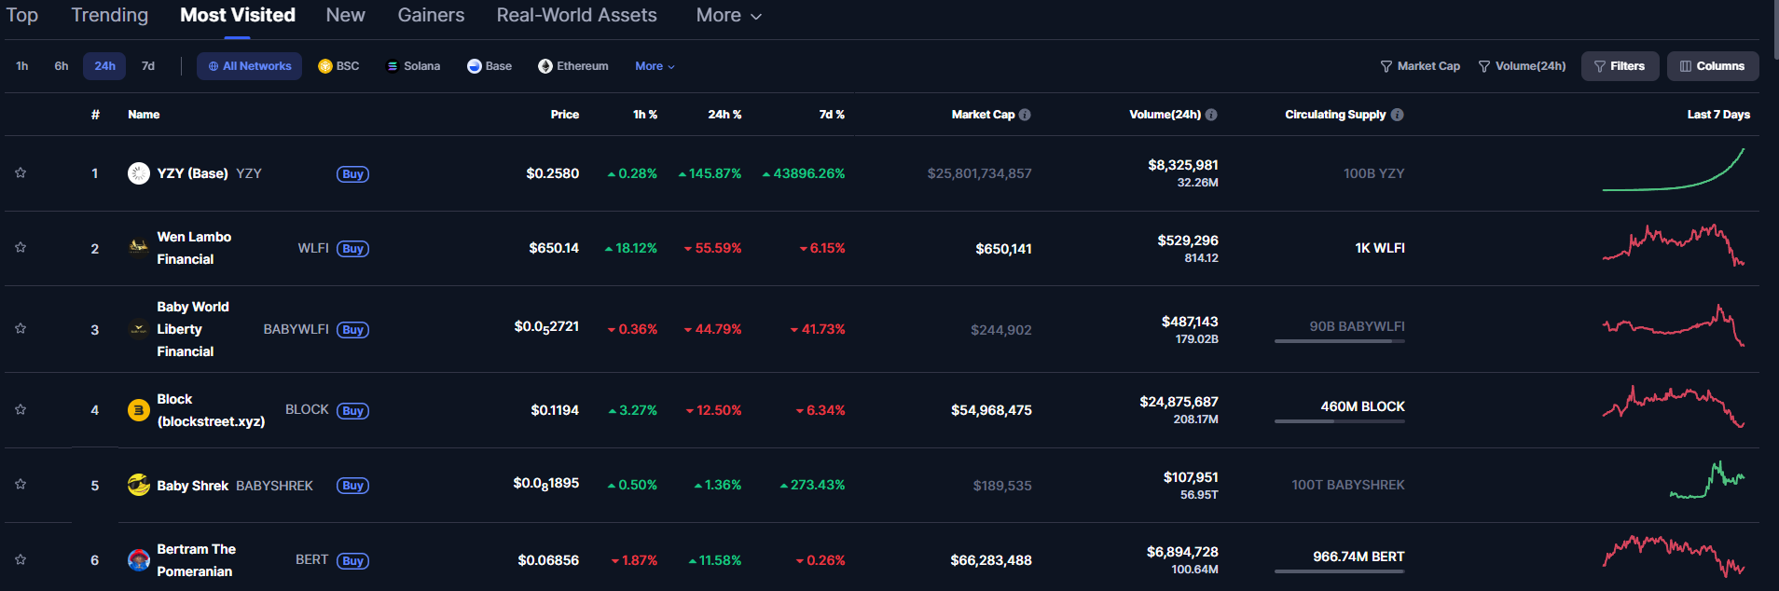Viewport: 1779px width, 591px height.
Task: Expand the More tab menu
Action: (728, 16)
